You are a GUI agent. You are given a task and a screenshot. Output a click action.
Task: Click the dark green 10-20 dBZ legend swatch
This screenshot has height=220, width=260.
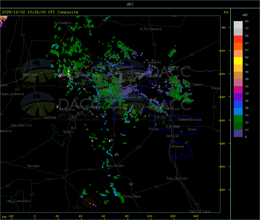(238, 126)
